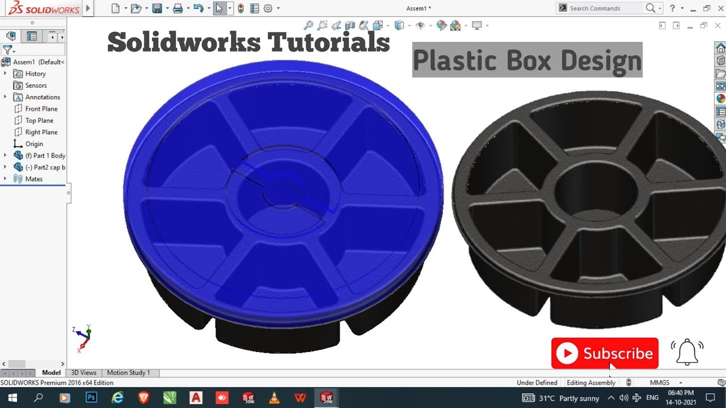
Task: Click the New document icon
Action: (x=116, y=8)
